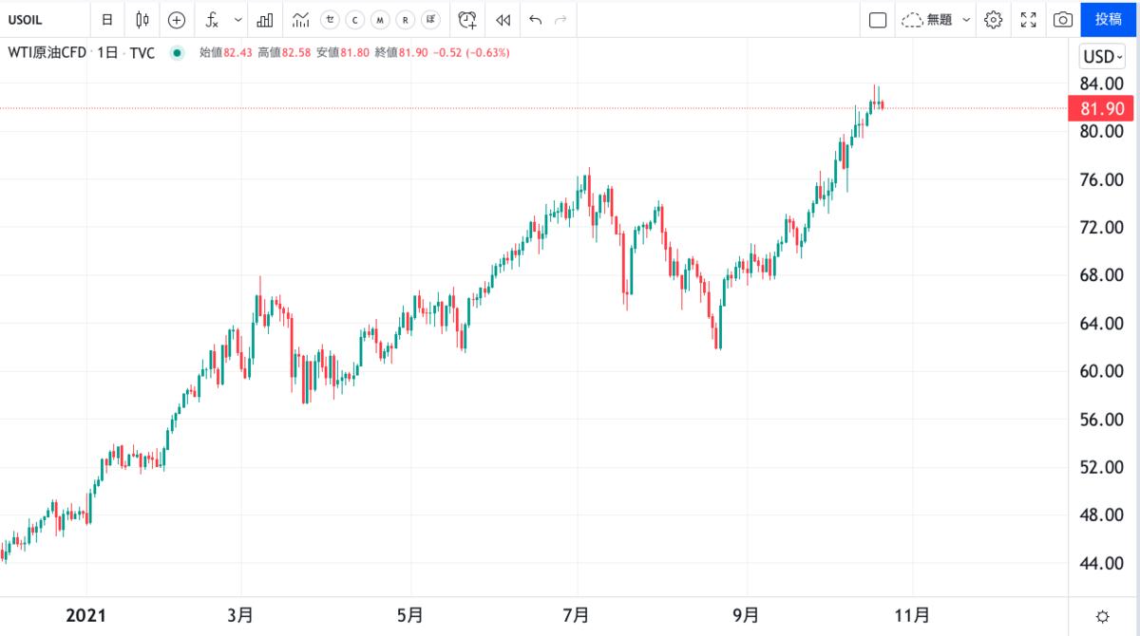Click the 安値81.80 low value
Viewport: 1140px width, 636px height.
pyautogui.click(x=343, y=53)
